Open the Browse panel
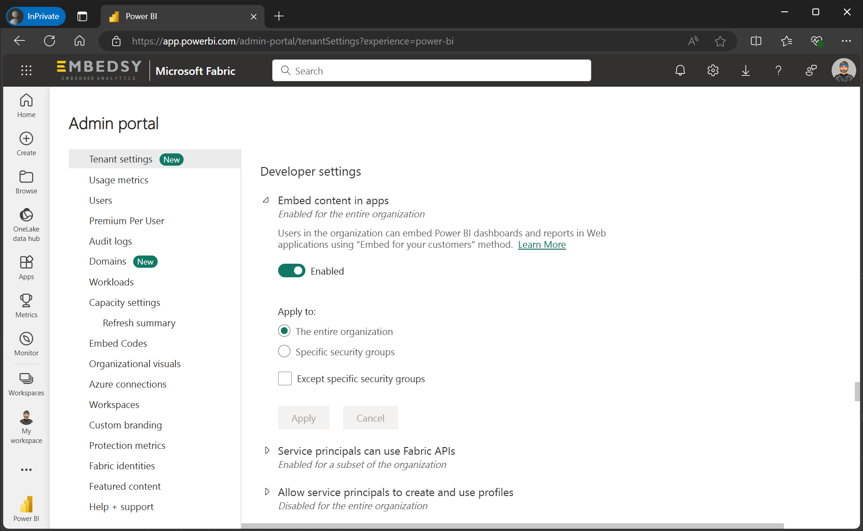Image resolution: width=863 pixels, height=531 pixels. 26,181
